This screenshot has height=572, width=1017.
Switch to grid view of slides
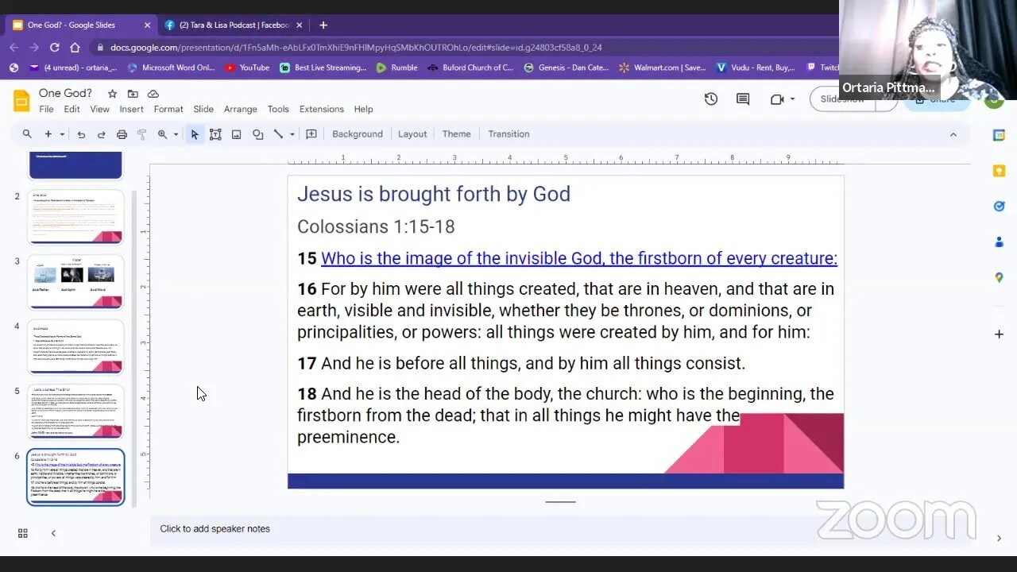[23, 533]
